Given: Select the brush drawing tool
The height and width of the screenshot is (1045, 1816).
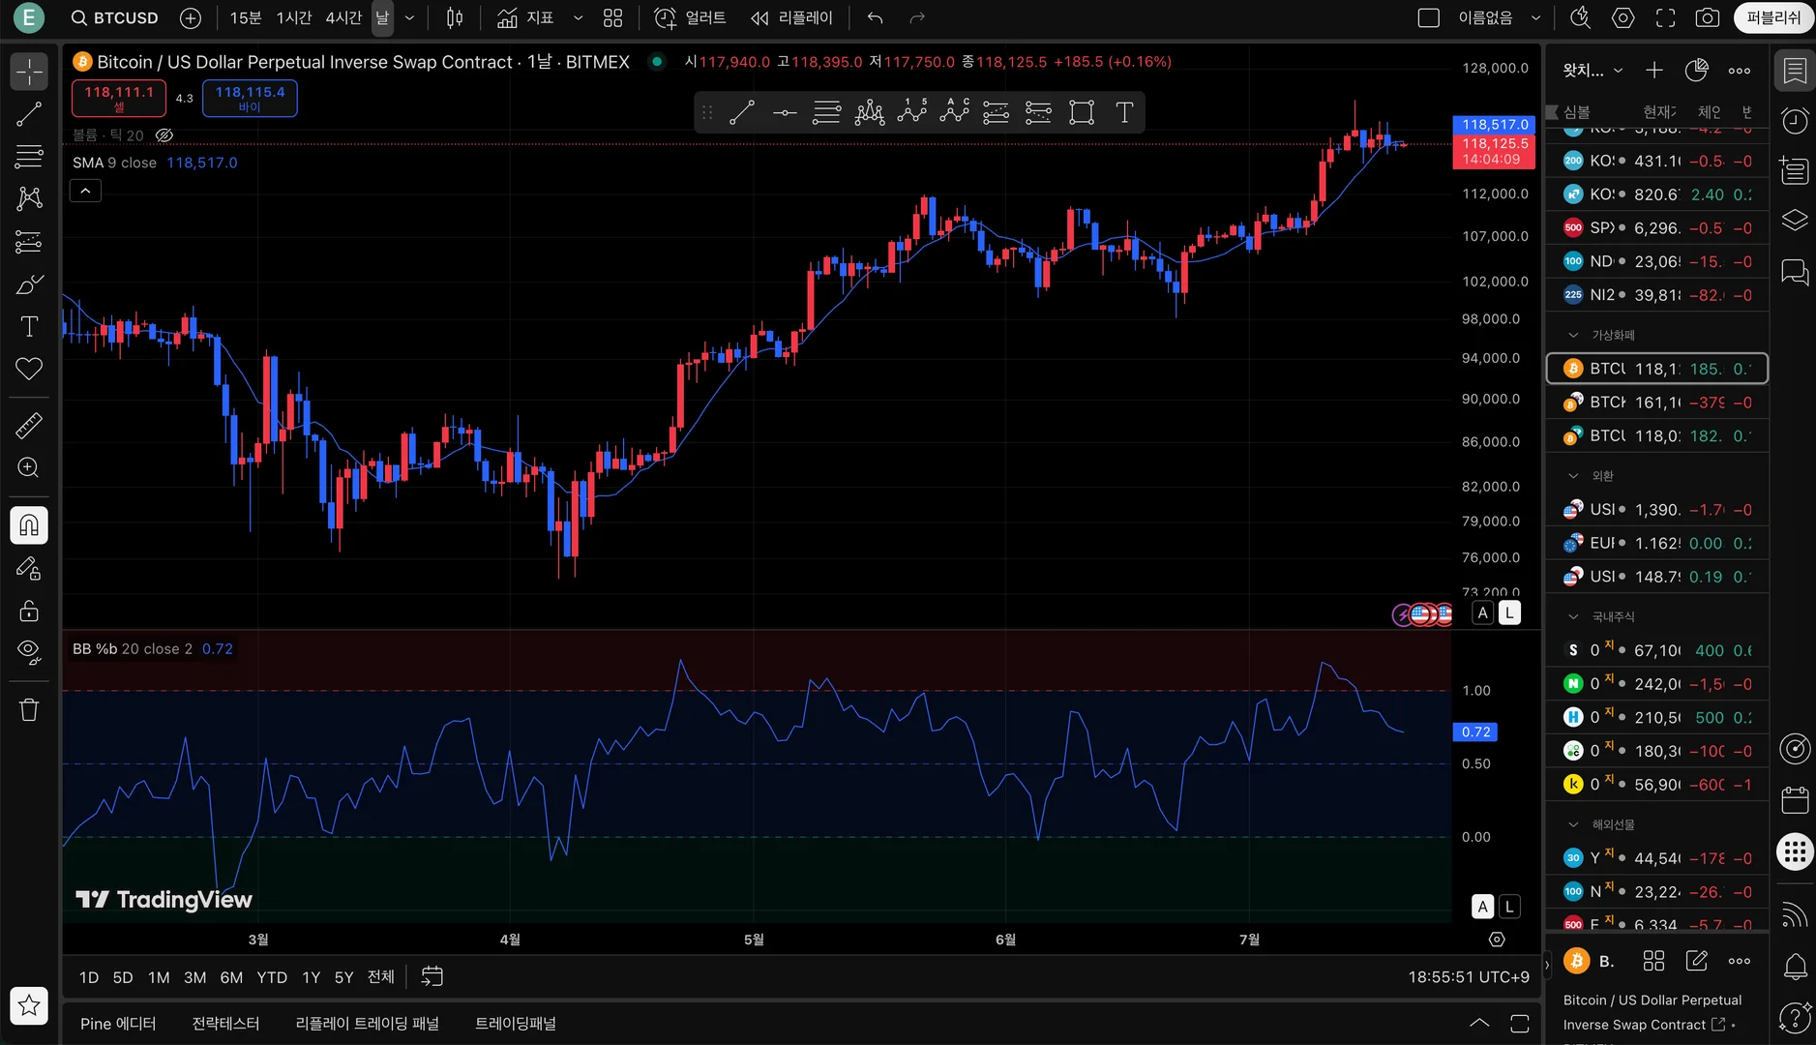Looking at the screenshot, I should (29, 284).
